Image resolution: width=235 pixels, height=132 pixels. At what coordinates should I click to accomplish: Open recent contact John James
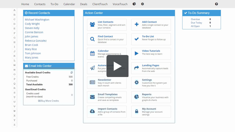click(32, 36)
